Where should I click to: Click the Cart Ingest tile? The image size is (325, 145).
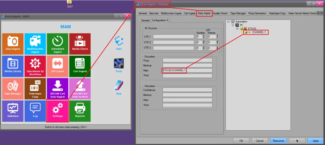[80, 66]
